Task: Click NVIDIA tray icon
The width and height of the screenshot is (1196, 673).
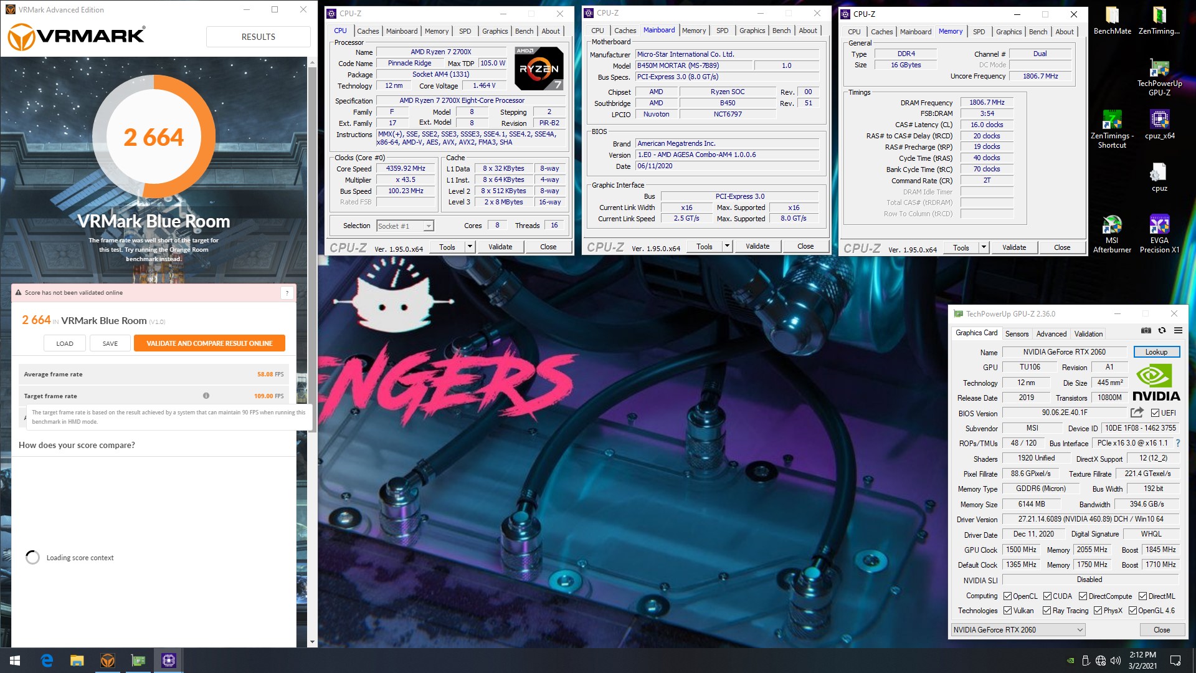Action: (x=1070, y=661)
